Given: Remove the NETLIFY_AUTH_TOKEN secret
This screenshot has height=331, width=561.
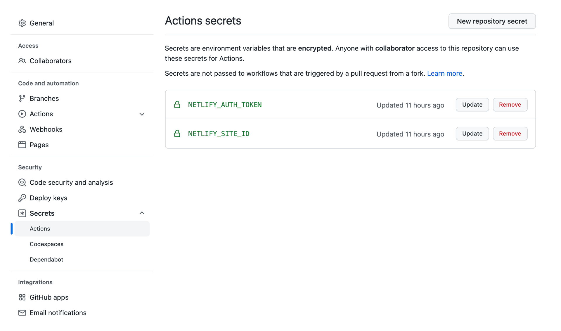Looking at the screenshot, I should (x=510, y=105).
